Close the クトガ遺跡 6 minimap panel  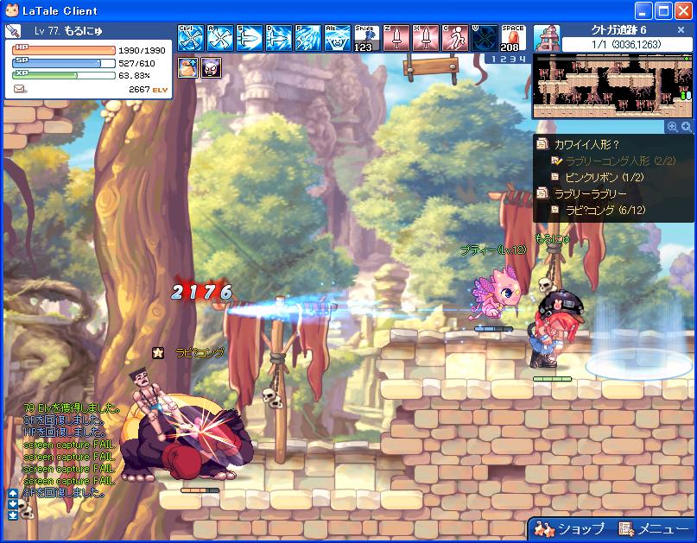[681, 30]
